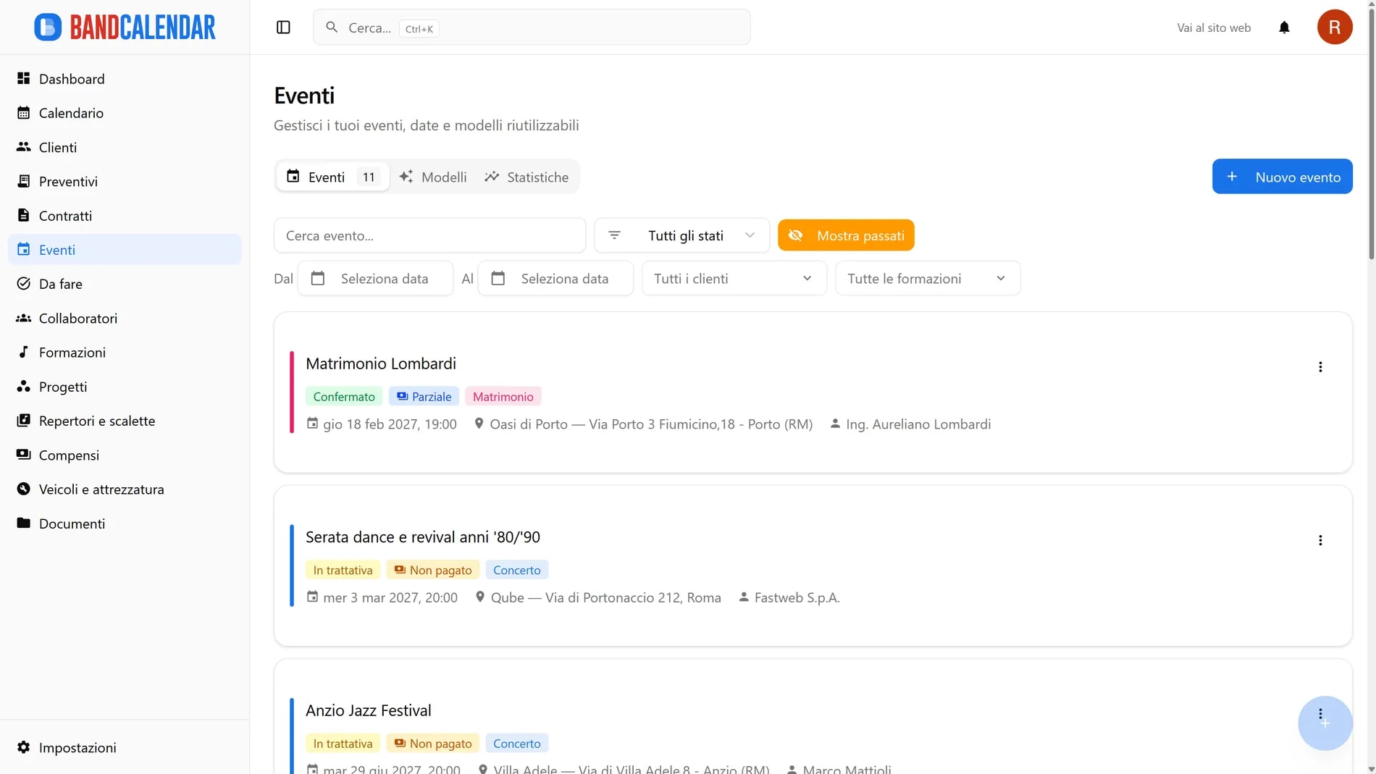Image resolution: width=1376 pixels, height=774 pixels.
Task: Click the gio 18 feb 2027 date
Action: (x=382, y=424)
